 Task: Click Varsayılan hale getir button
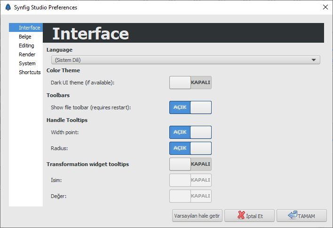pyautogui.click(x=197, y=216)
